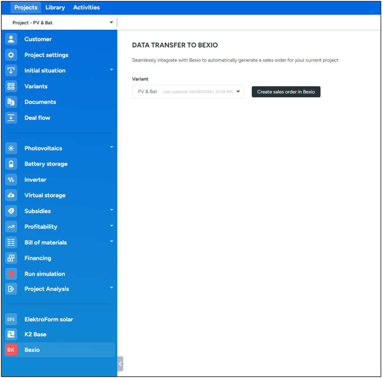The image size is (383, 378).
Task: Switch to the Library tab
Action: 55,7
